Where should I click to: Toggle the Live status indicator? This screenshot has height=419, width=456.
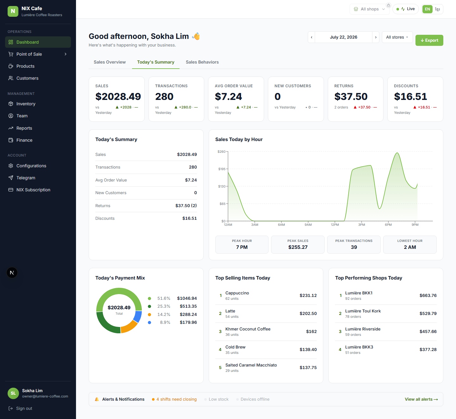(406, 9)
